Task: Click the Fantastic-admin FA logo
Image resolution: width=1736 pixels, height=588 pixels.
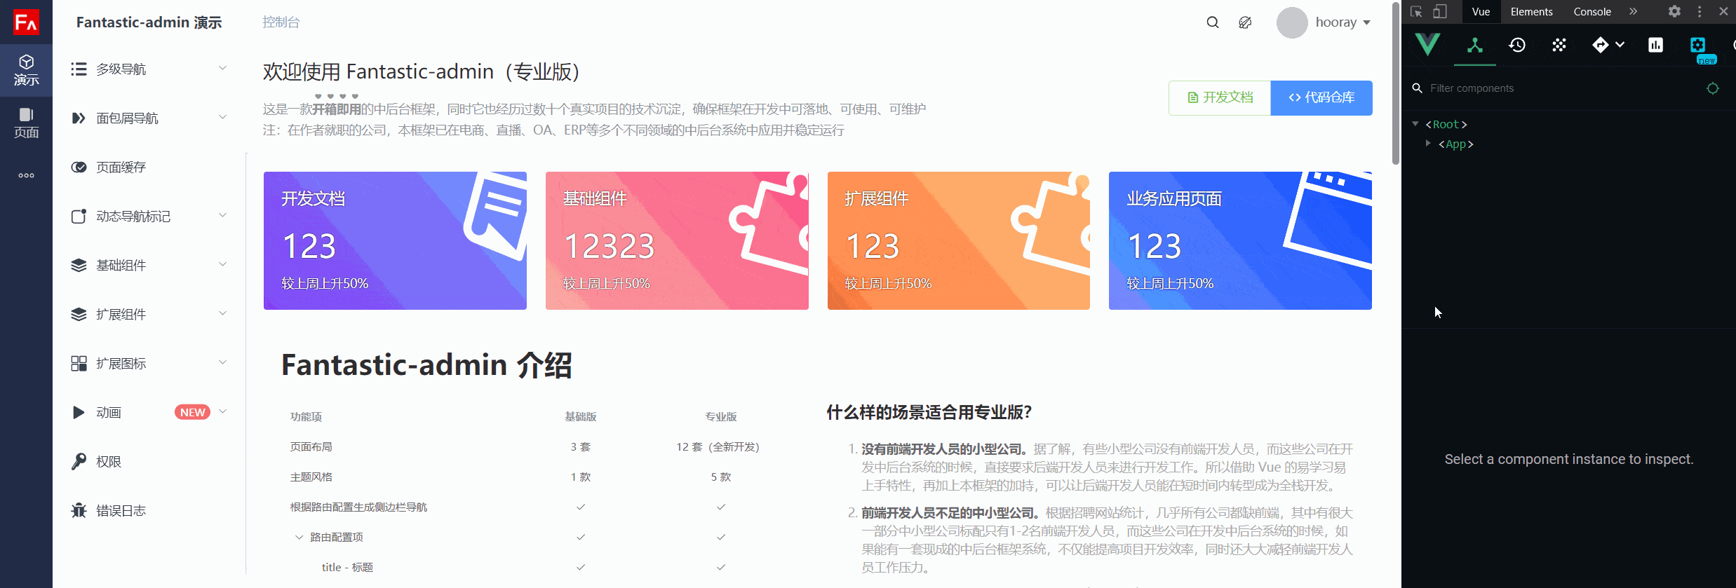Action: 26,22
